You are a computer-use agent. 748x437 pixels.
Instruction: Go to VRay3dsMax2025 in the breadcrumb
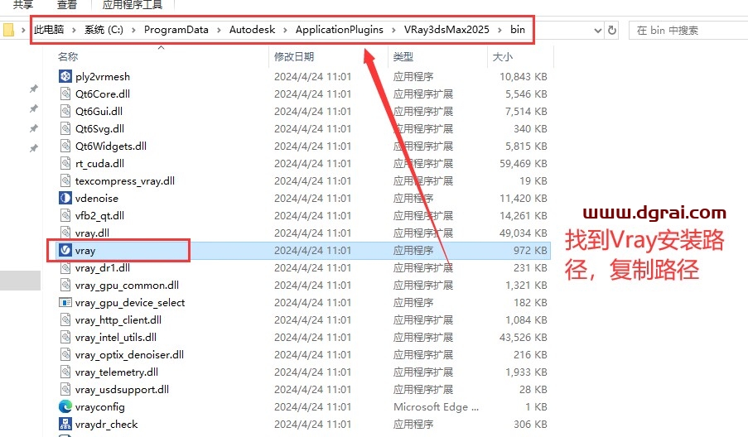(446, 30)
